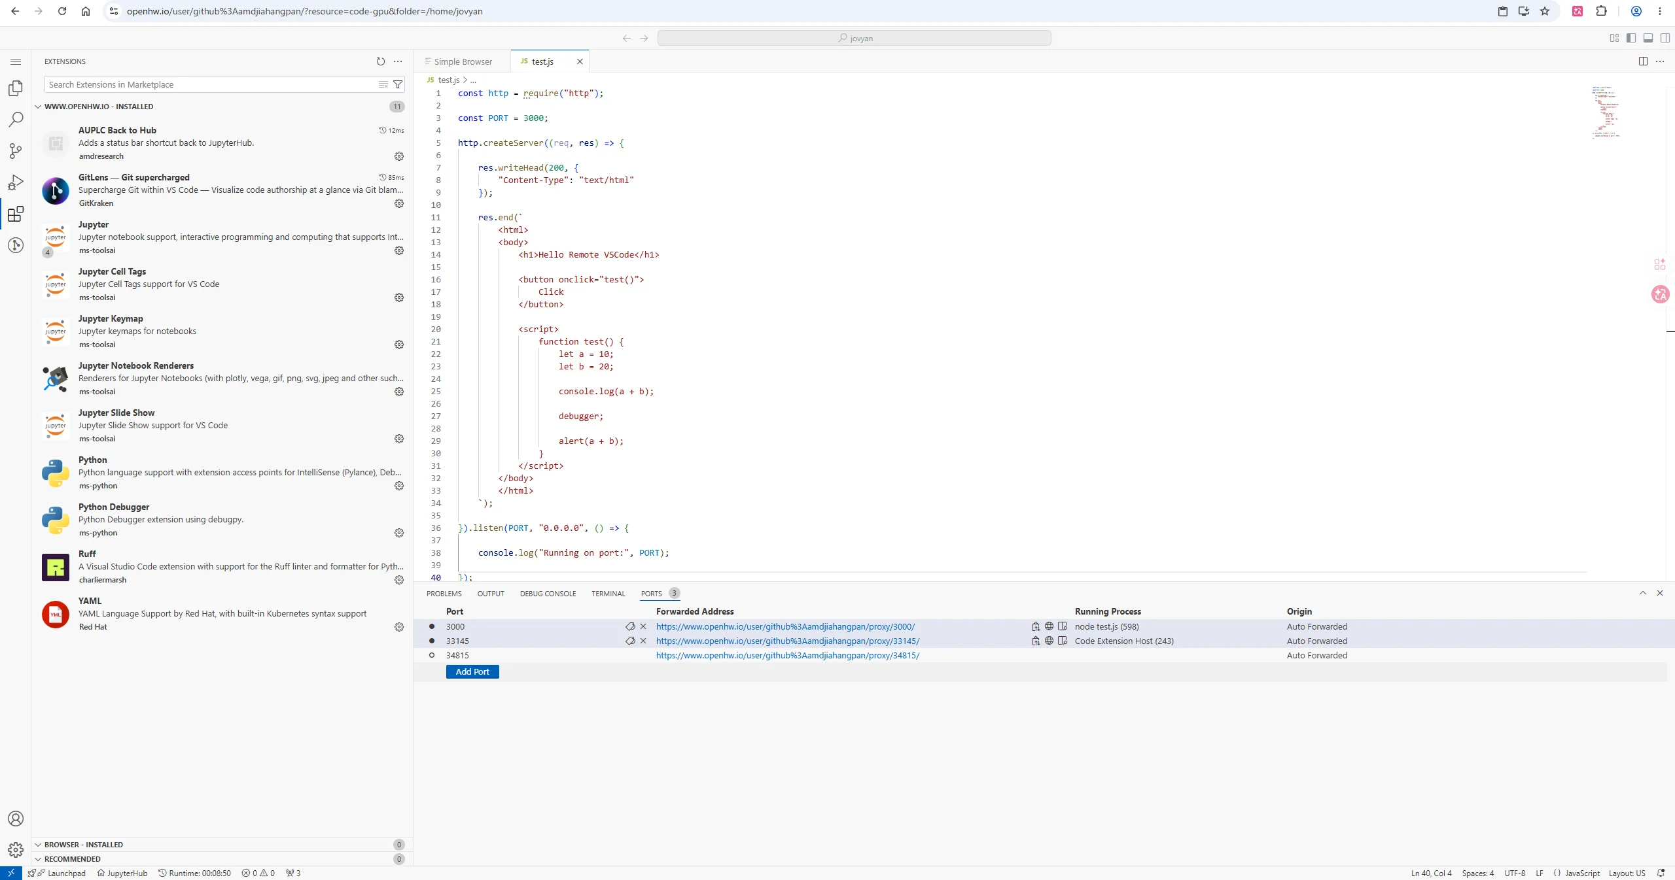Open the Accounts menu in activity bar
1675x880 pixels.
(16, 819)
